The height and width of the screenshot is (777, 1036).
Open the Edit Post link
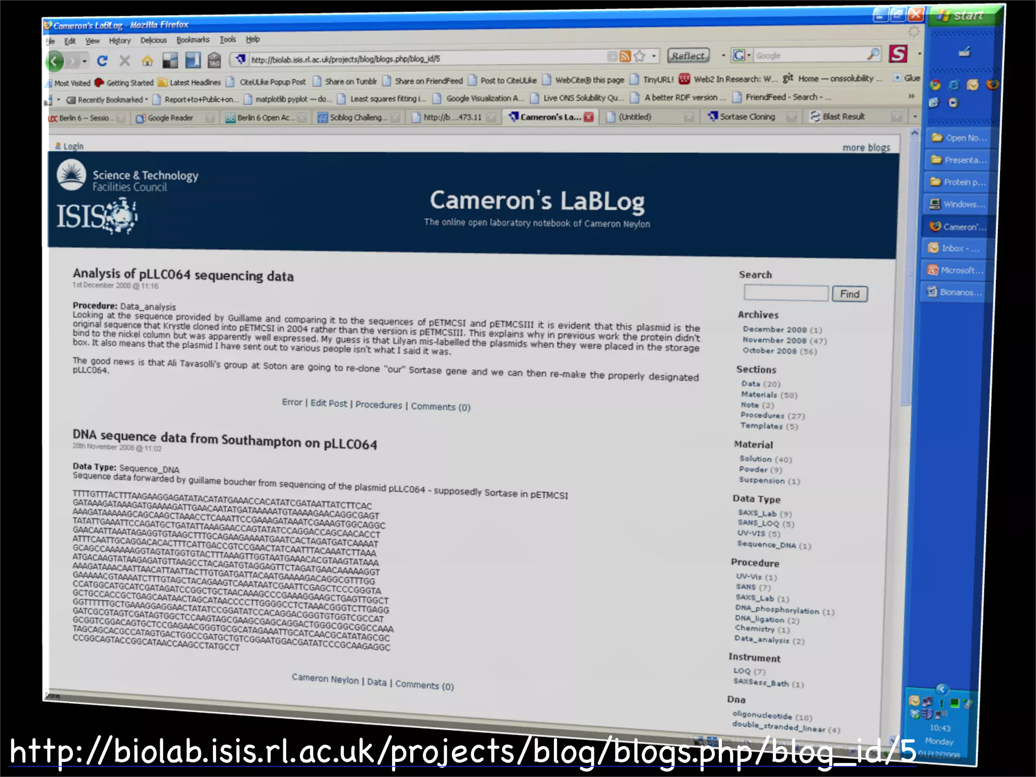click(x=329, y=403)
